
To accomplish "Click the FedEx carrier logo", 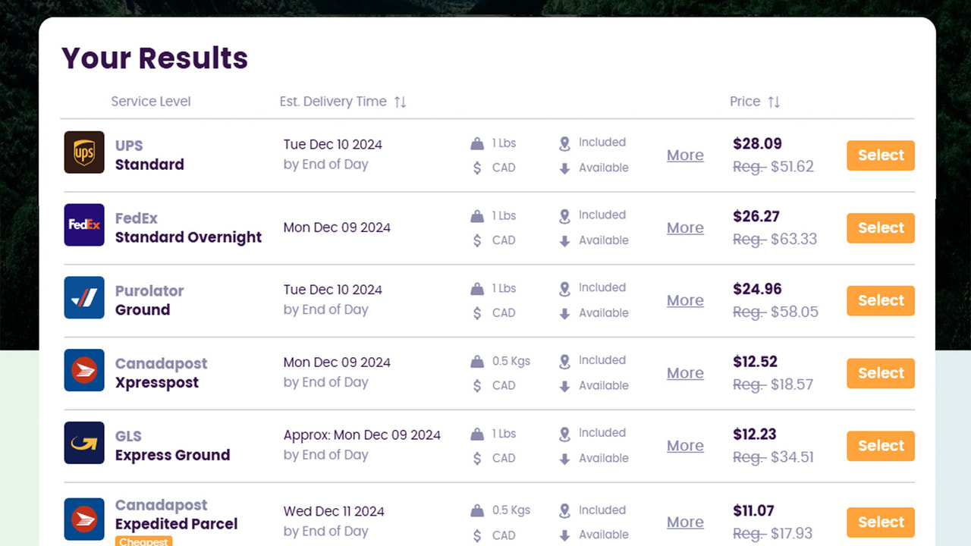I will click(x=83, y=224).
